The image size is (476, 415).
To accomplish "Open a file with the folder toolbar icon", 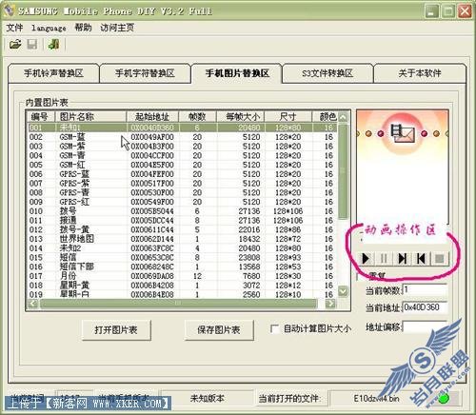I will click(15, 44).
